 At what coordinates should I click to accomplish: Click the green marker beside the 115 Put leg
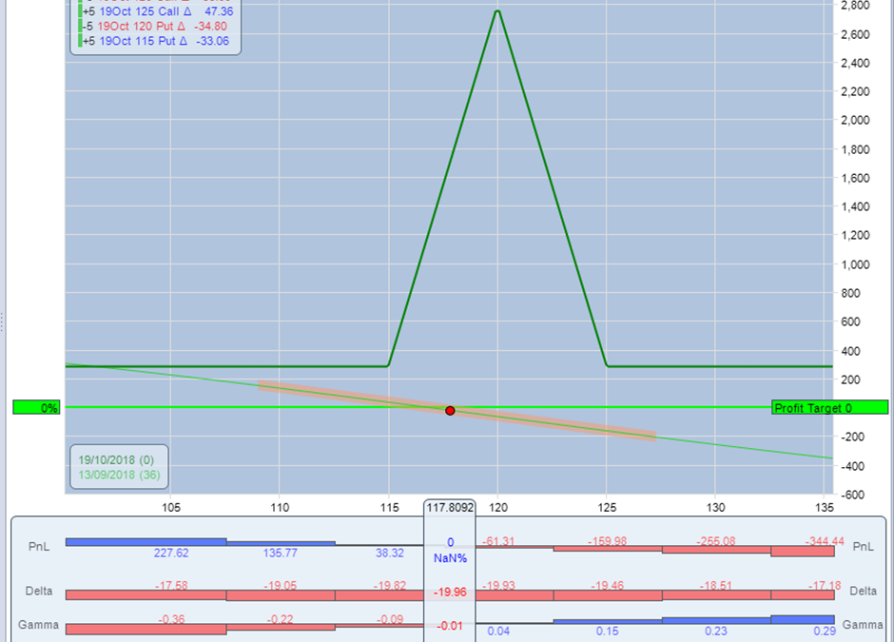click(x=80, y=41)
